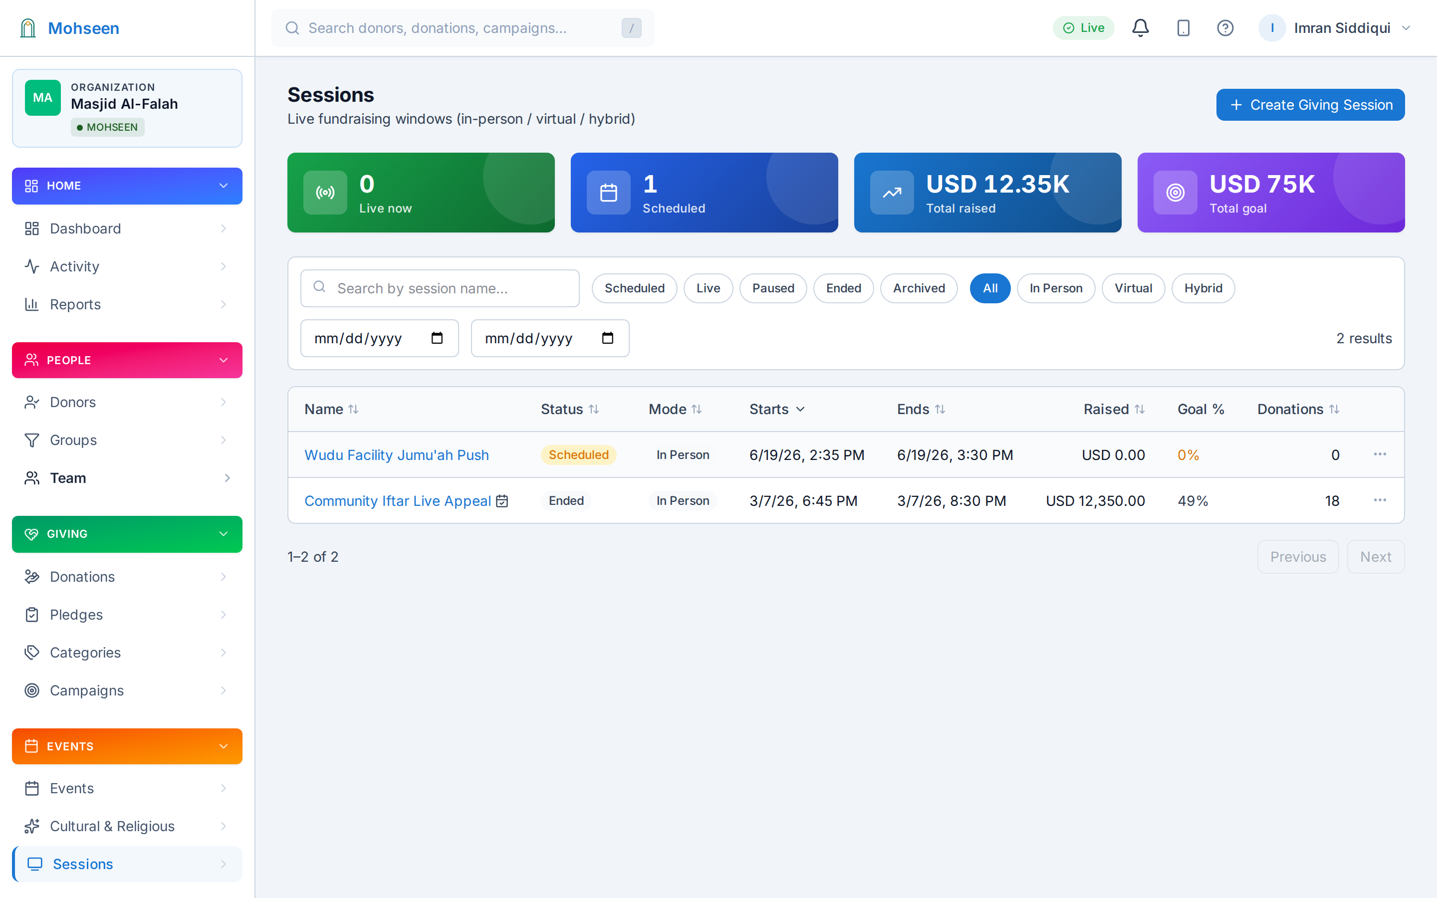Open the help question mark icon
The width and height of the screenshot is (1437, 898).
(1225, 28)
